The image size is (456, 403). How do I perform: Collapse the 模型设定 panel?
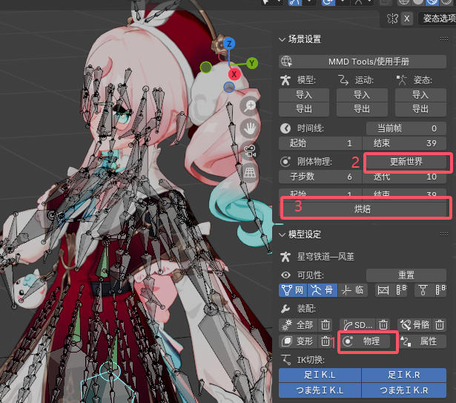click(282, 235)
